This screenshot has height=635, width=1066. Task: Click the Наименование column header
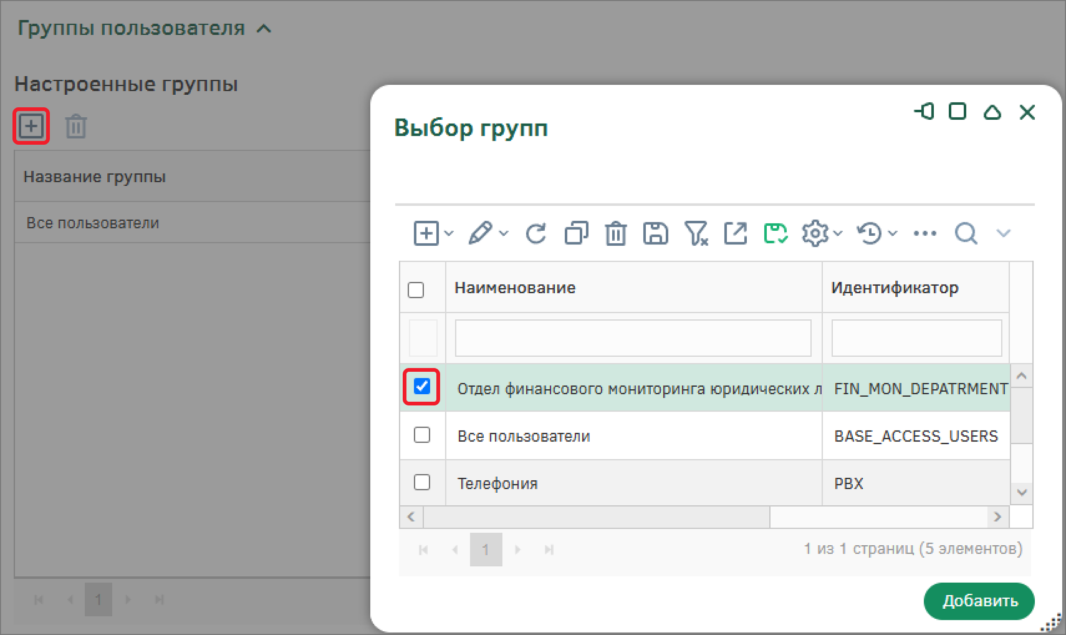tap(634, 288)
